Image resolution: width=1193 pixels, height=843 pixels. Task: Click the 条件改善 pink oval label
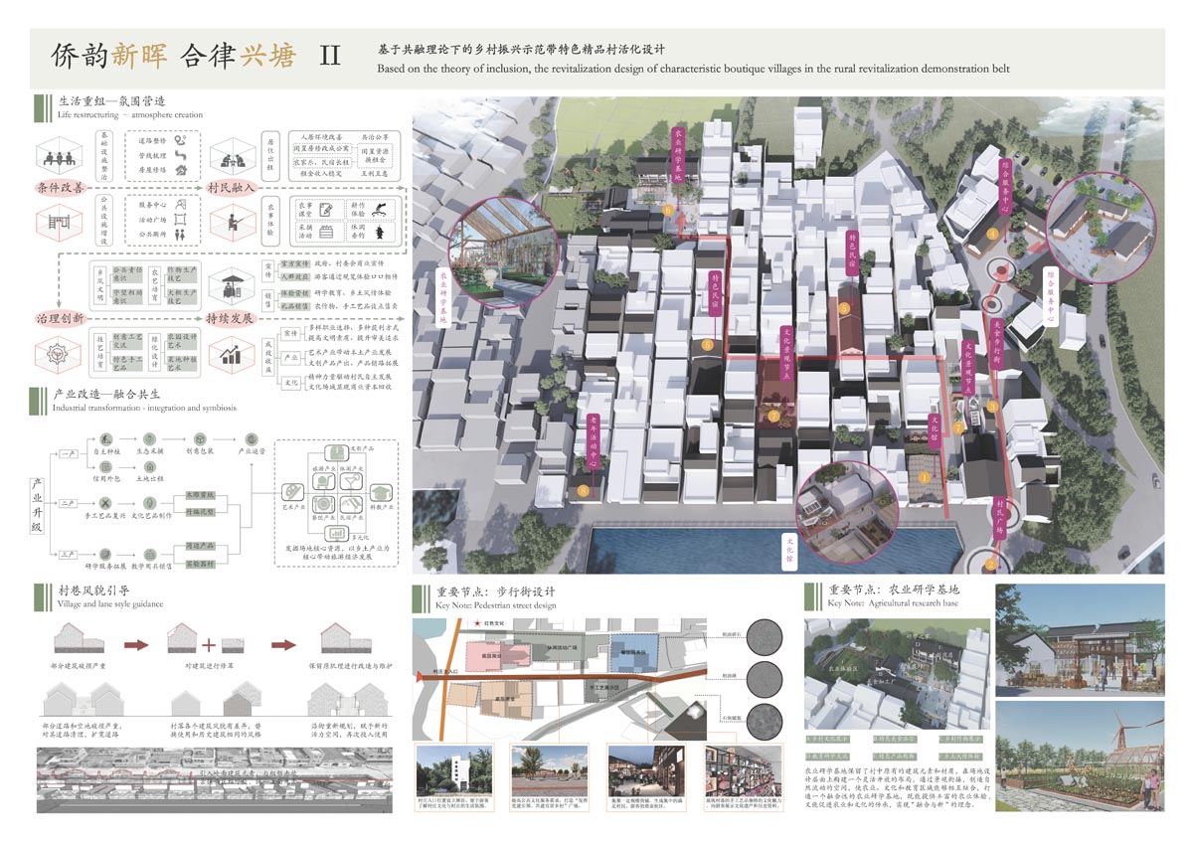tap(62, 188)
